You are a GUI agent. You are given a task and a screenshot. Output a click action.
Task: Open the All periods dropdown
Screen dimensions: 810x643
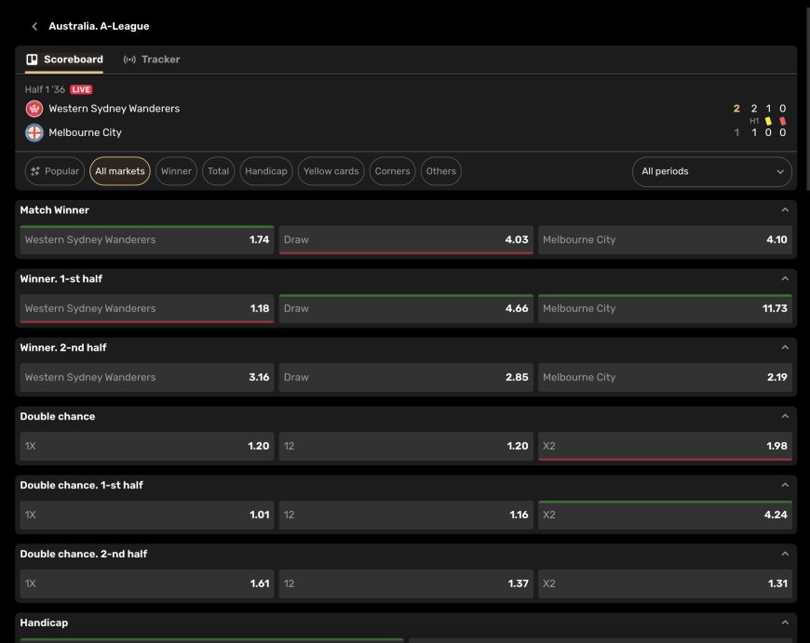pyautogui.click(x=712, y=171)
